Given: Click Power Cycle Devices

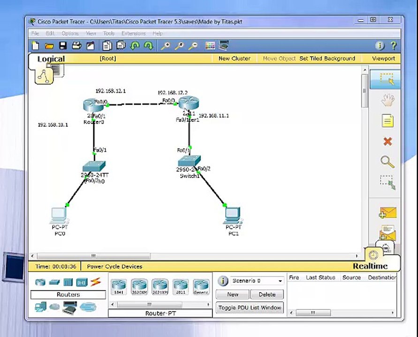Looking at the screenshot, I should (114, 266).
